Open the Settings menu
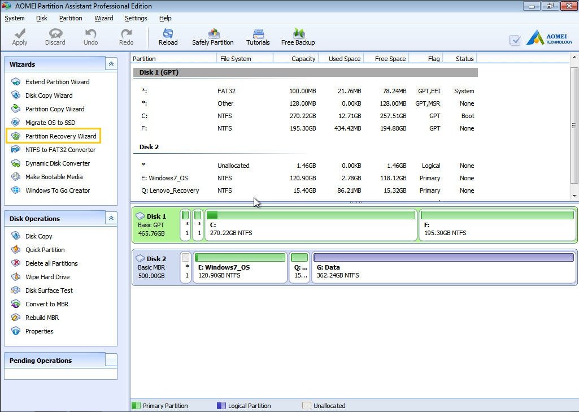This screenshot has height=412, width=579. [x=136, y=18]
